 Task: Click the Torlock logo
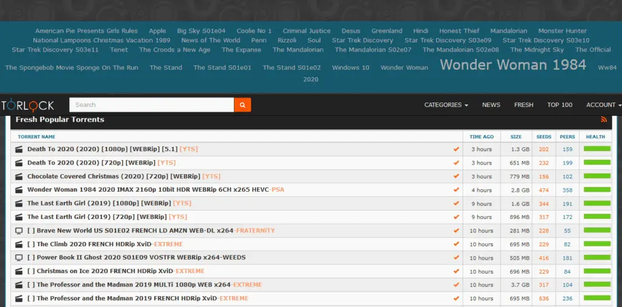27,106
